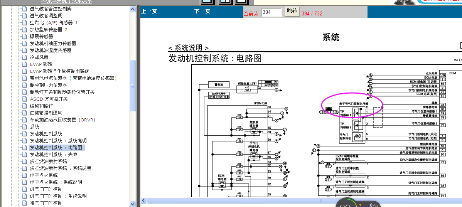Open 电子点火系统 : 系统说明 in the tree
The width and height of the screenshot is (462, 207).
[x=56, y=182]
